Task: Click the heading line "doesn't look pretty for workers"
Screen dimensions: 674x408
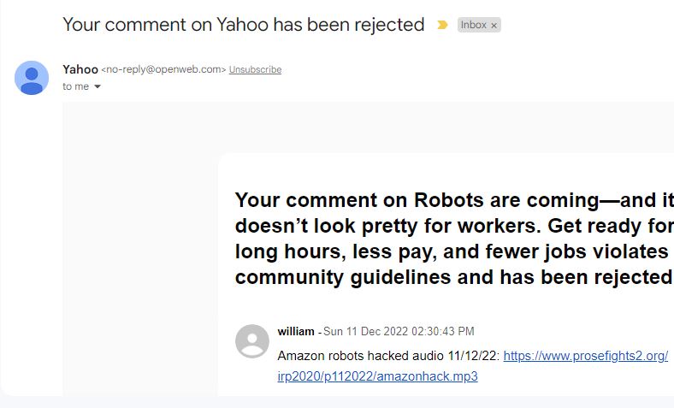Action: 387,226
